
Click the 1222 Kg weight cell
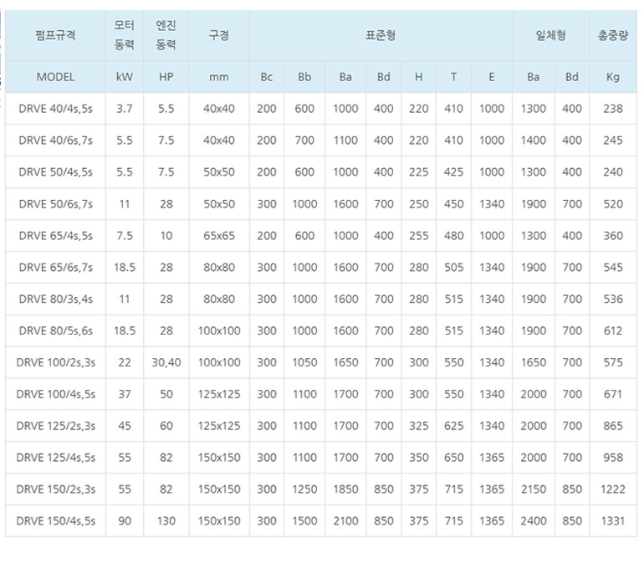pos(613,489)
